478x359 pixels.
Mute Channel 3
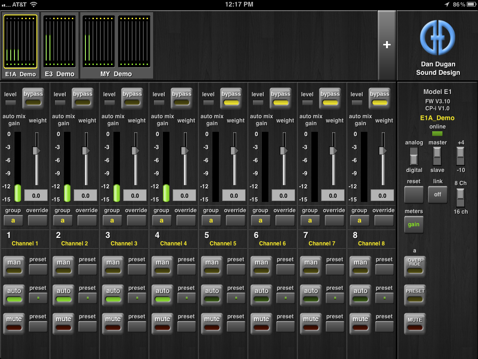tap(113, 323)
